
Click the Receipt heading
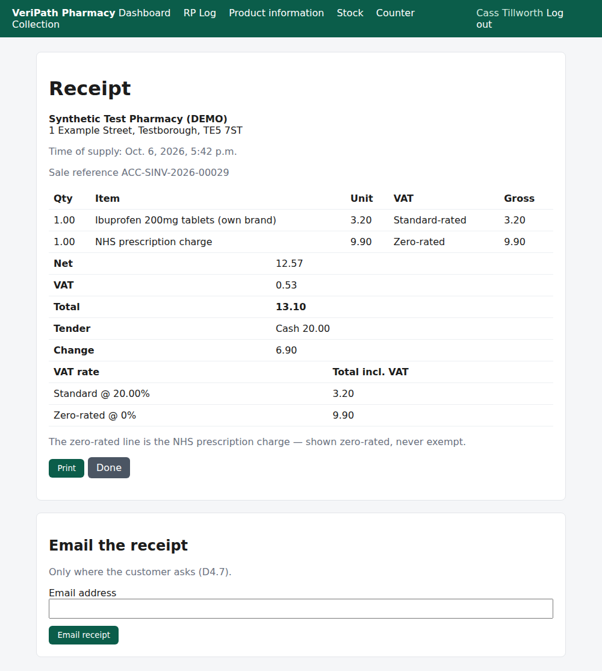[90, 89]
